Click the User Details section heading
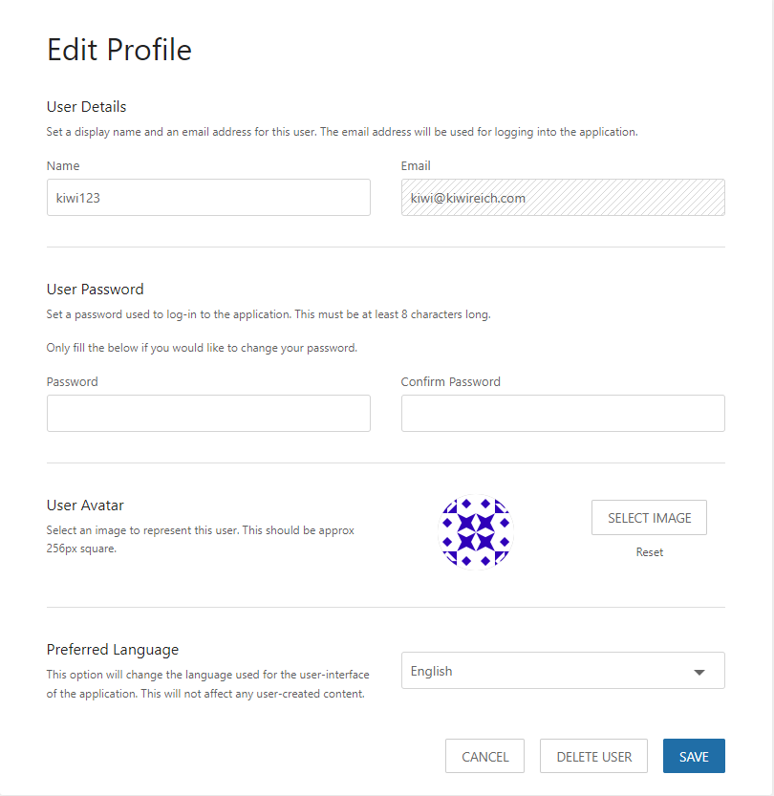Screen dimensions: 774x796 87,107
